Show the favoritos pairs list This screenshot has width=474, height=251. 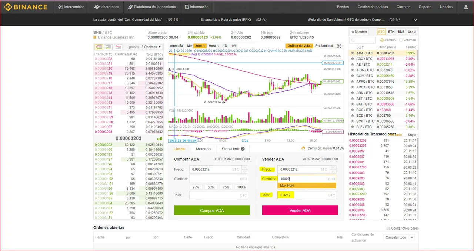[x=359, y=32]
